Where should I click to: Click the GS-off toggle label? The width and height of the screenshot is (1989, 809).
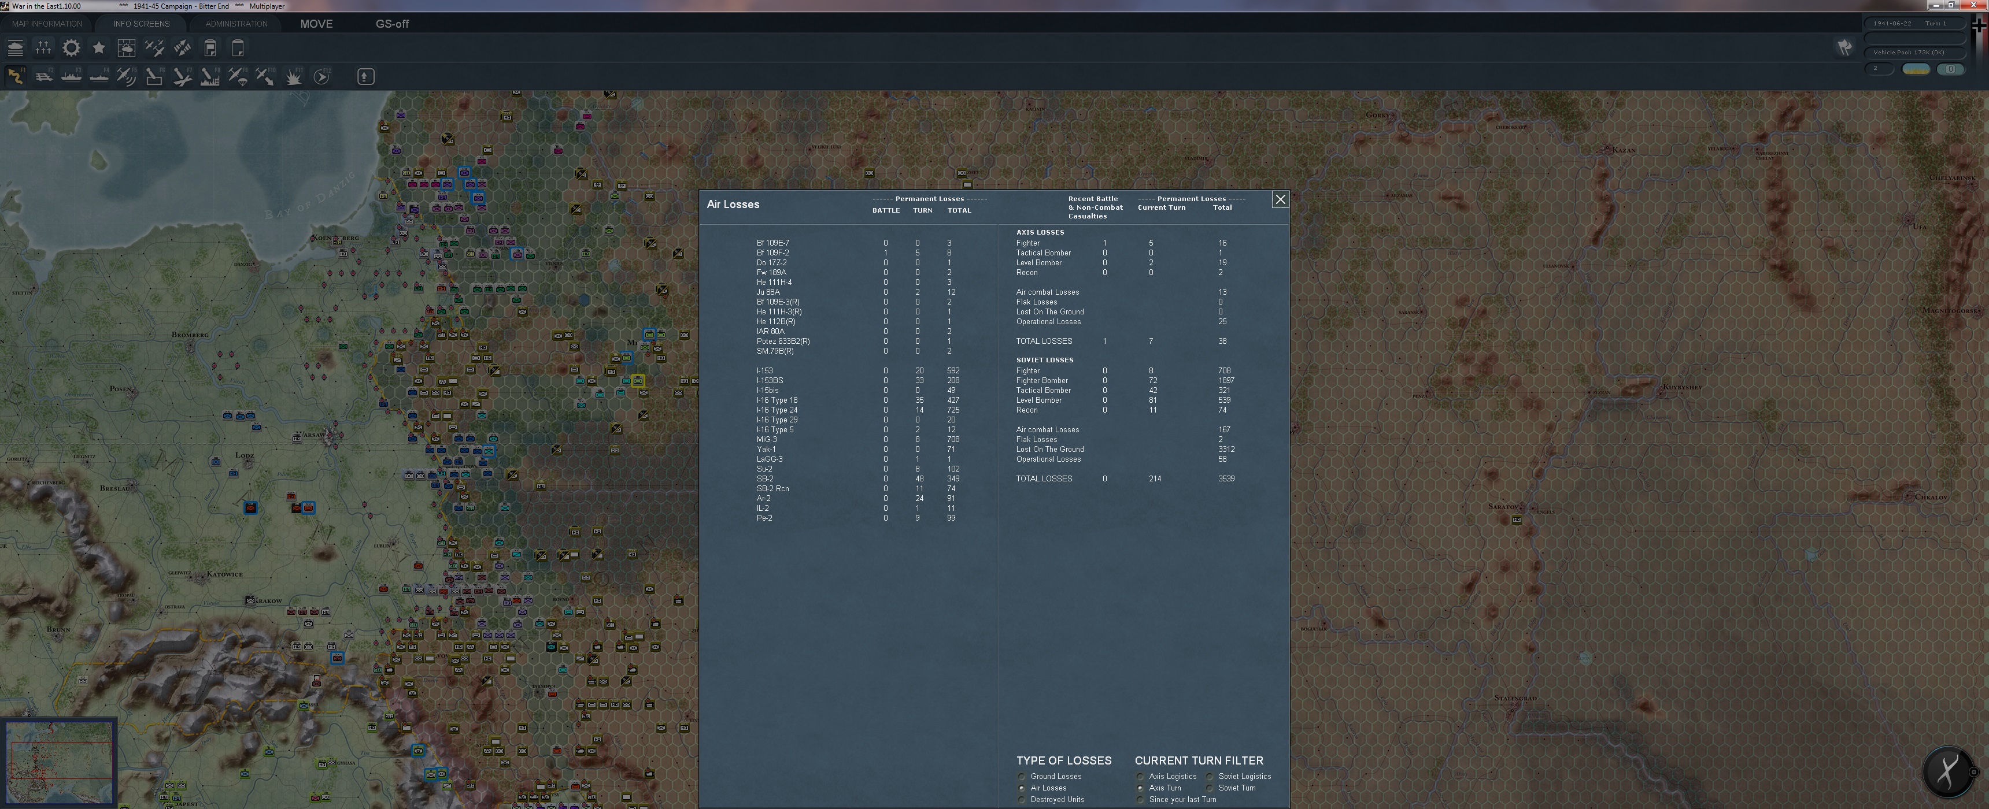[x=392, y=24]
